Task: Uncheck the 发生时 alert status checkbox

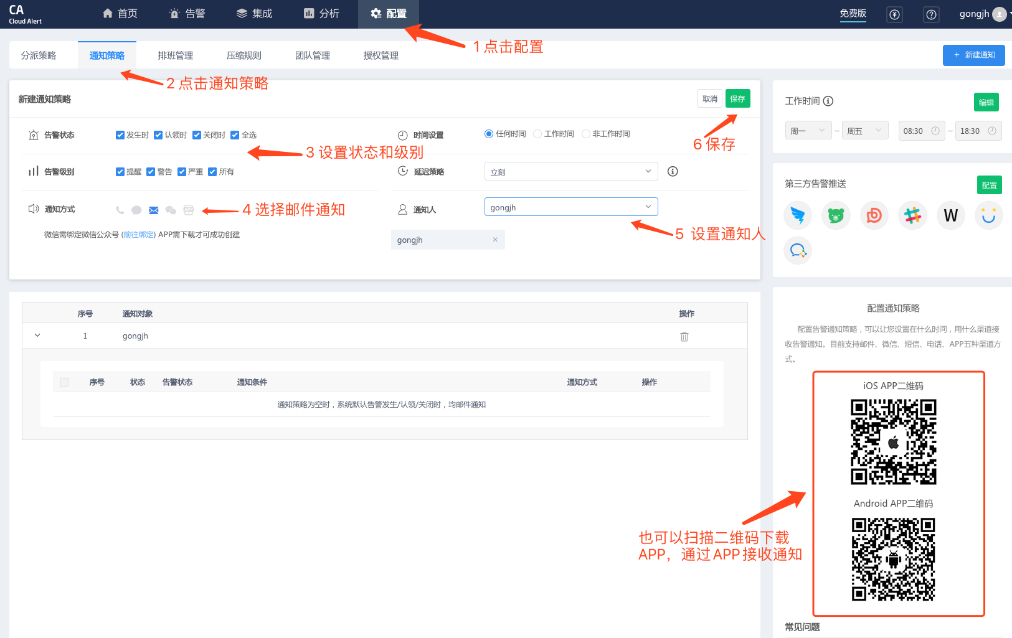Action: [120, 134]
